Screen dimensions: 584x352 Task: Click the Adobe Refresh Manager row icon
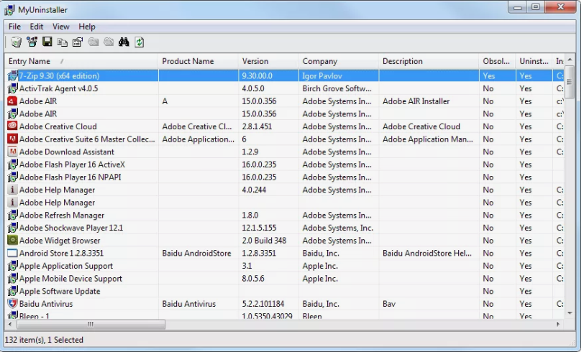(x=12, y=215)
